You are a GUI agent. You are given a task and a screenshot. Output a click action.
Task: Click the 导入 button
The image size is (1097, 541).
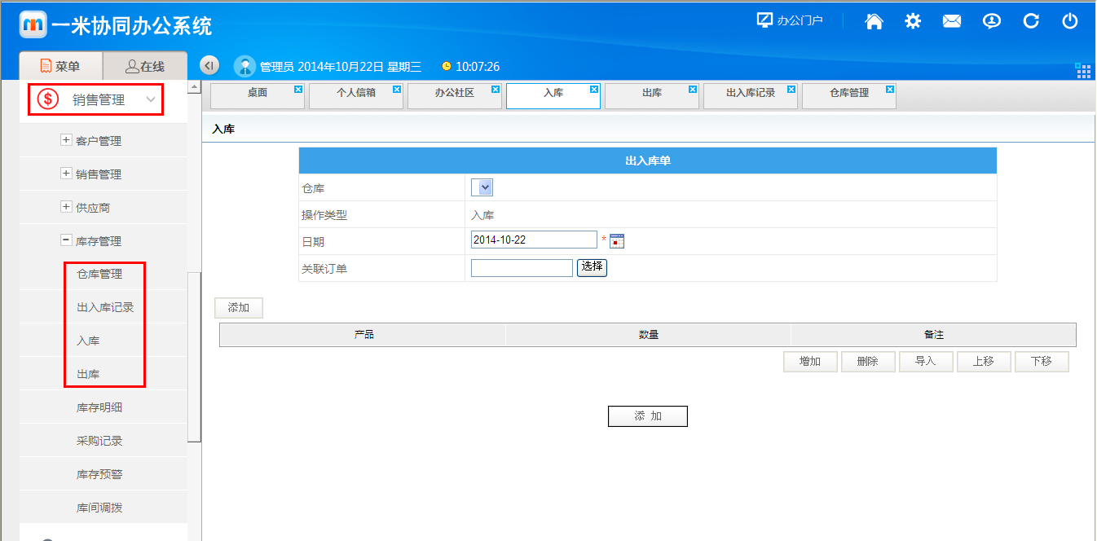pos(926,362)
